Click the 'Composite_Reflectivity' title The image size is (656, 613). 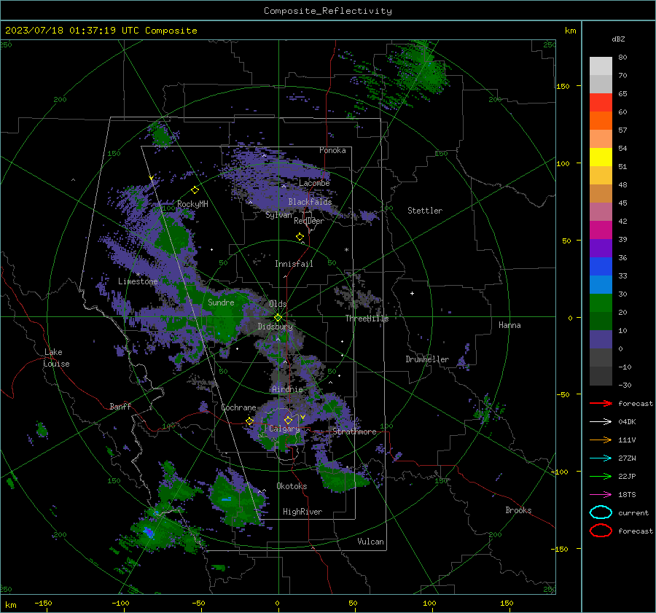328,11
